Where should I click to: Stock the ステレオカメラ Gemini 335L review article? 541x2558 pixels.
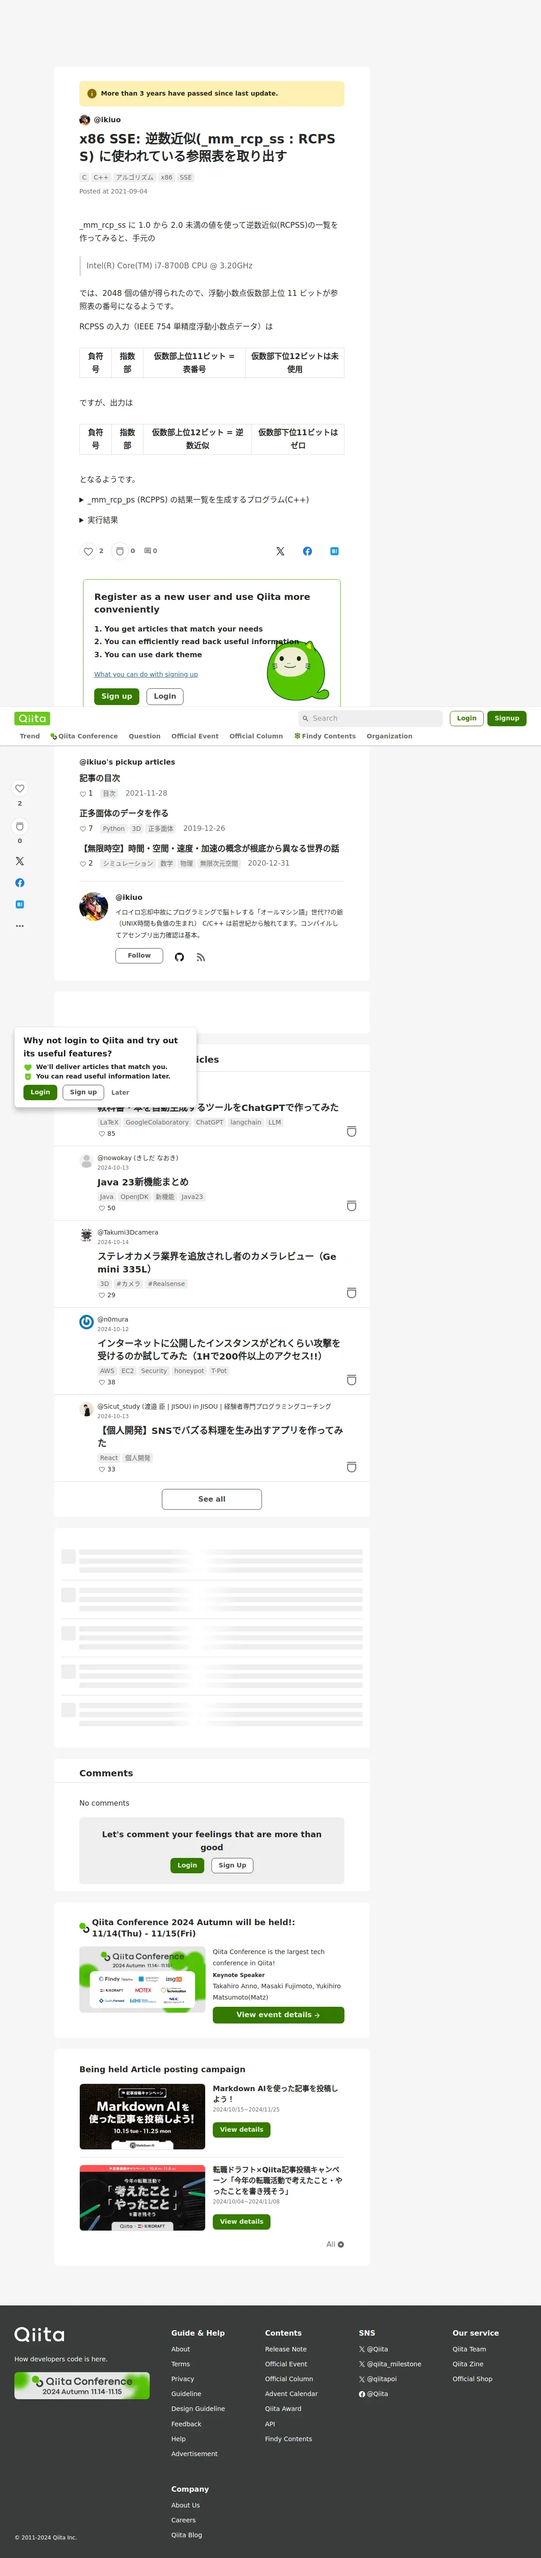[x=351, y=1293]
